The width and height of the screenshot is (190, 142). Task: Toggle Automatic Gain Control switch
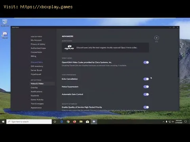[146, 94]
